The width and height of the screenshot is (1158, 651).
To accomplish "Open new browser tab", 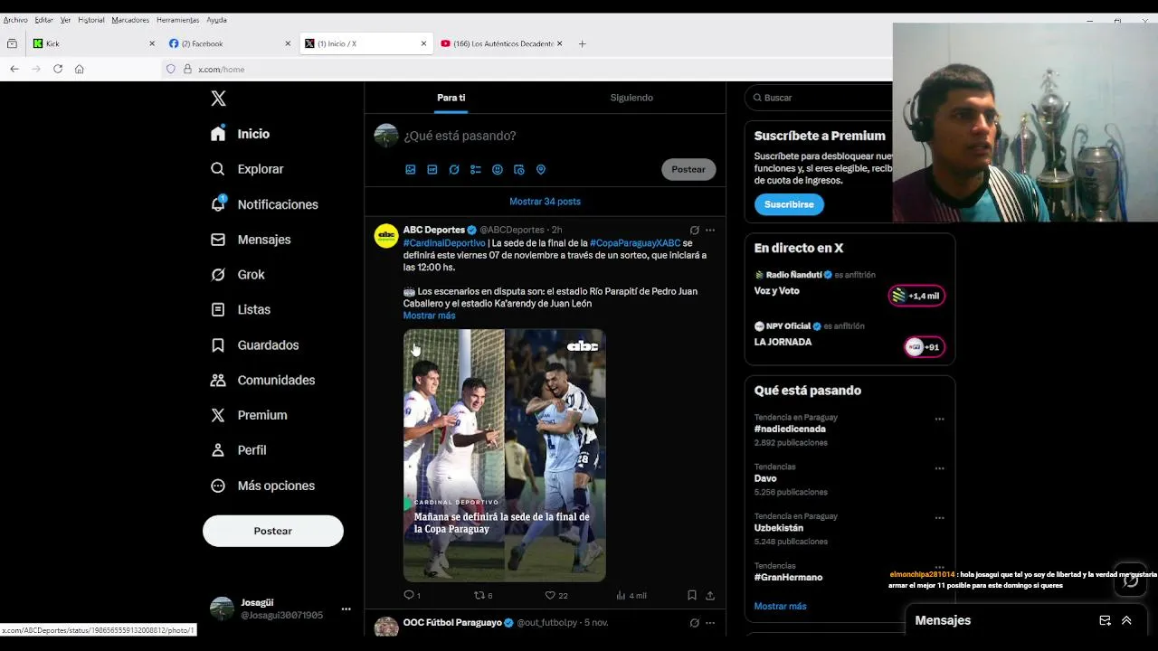I will [x=582, y=43].
